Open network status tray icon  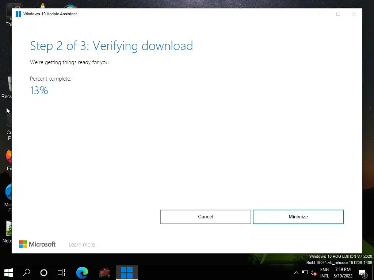pos(305,273)
